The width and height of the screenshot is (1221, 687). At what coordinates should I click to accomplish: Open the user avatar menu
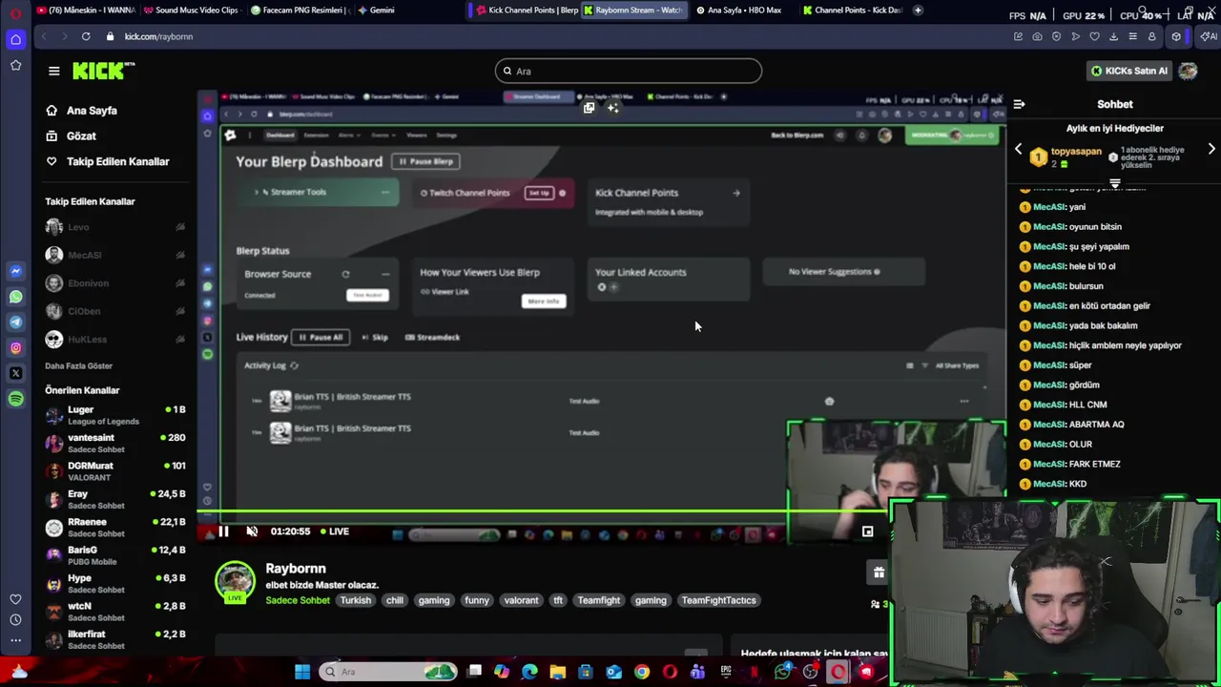[1188, 71]
